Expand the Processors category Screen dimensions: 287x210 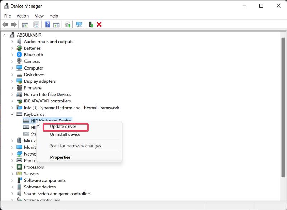coord(12,167)
